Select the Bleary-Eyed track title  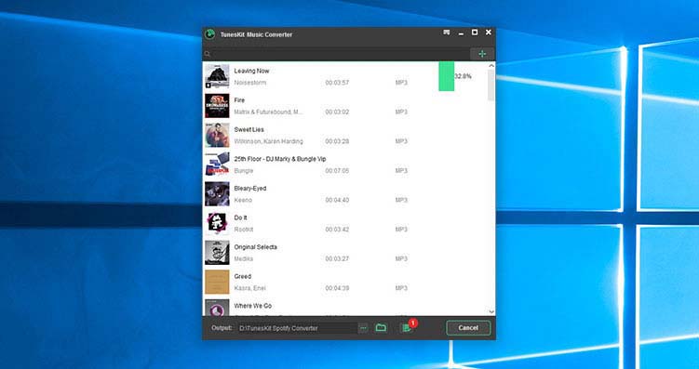[x=250, y=189]
